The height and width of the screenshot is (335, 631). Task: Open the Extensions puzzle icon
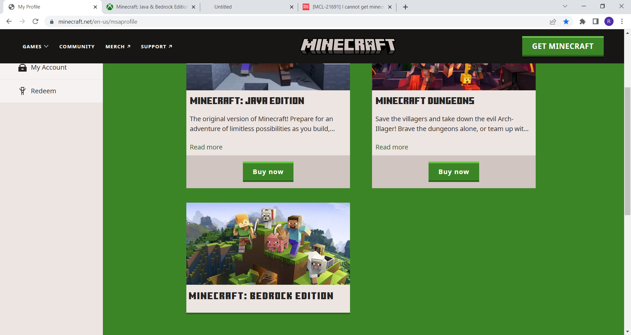click(582, 22)
